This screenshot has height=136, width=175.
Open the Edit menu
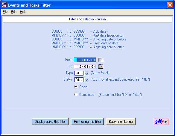(x=14, y=12)
